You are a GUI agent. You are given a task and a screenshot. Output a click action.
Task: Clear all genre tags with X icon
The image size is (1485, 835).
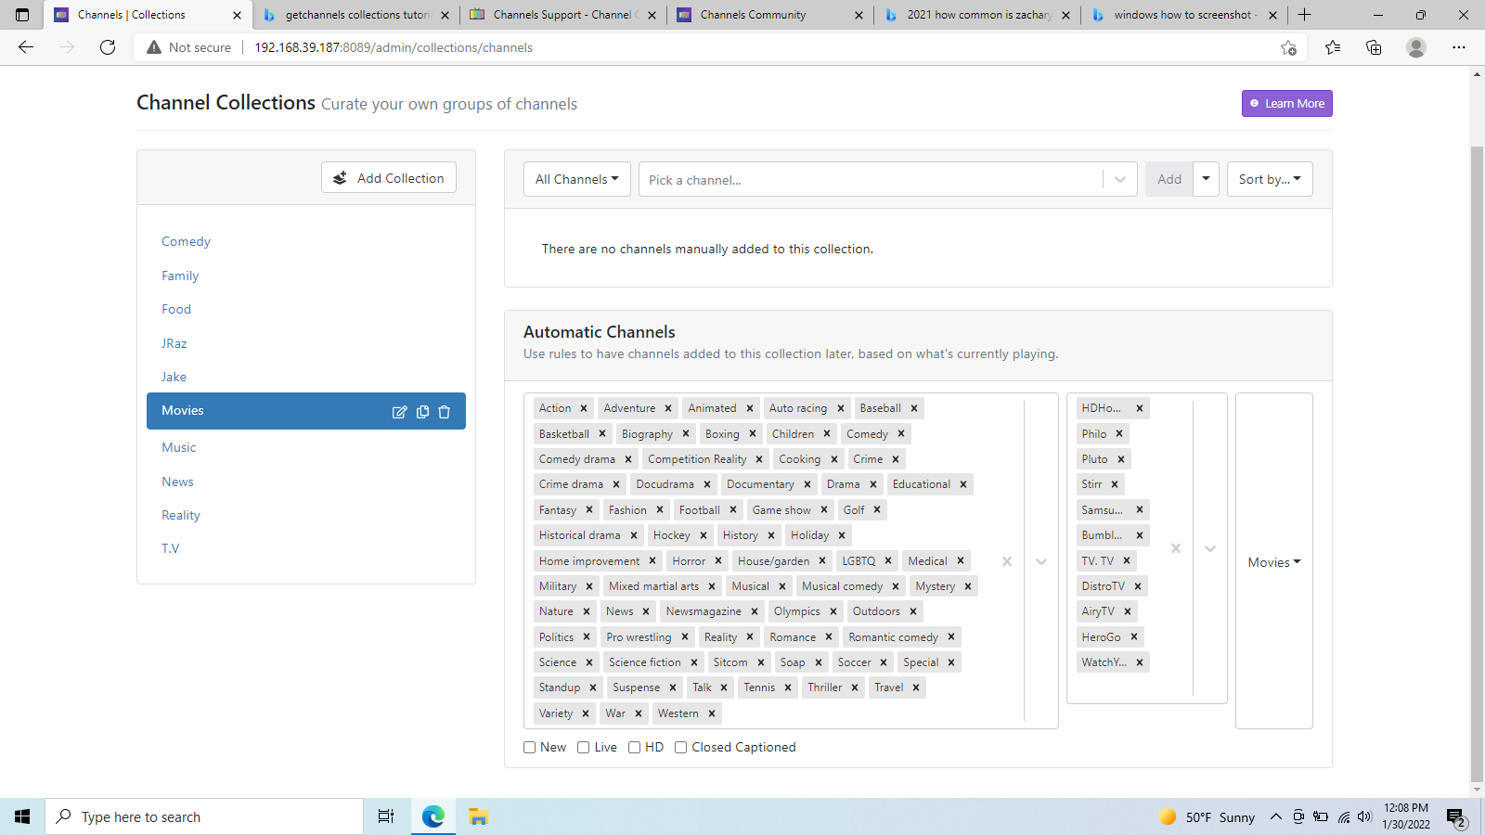pyautogui.click(x=1007, y=561)
